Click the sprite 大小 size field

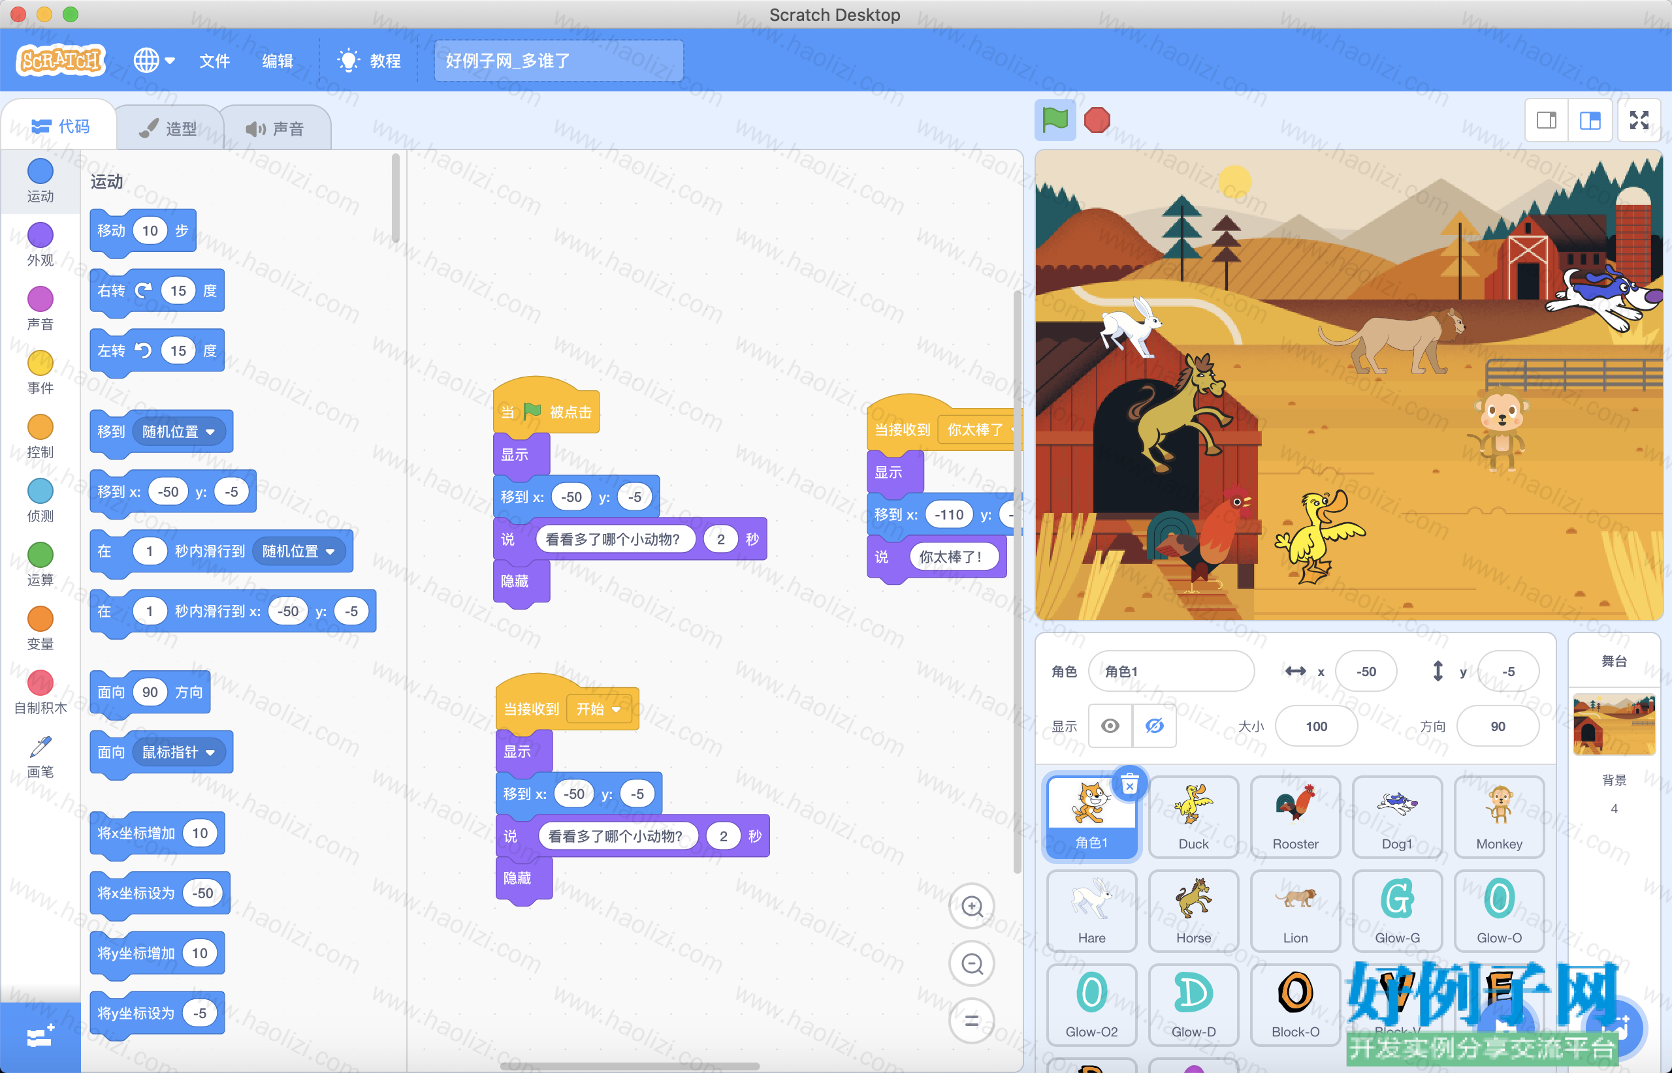tap(1317, 726)
